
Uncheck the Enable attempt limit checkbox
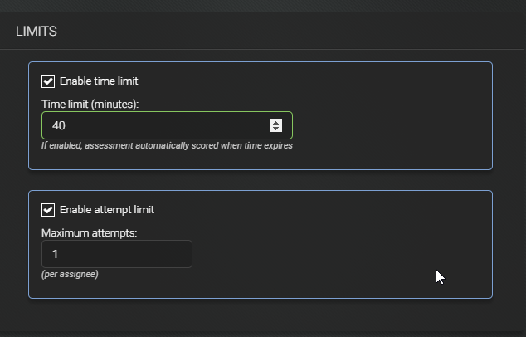tap(48, 210)
